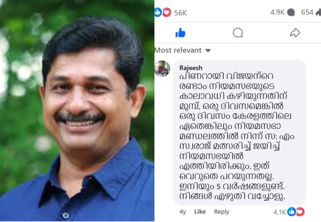Viewport: 321px width, 222px height.
Task: Click the red heart reaction beside 56K
Action: point(167,12)
